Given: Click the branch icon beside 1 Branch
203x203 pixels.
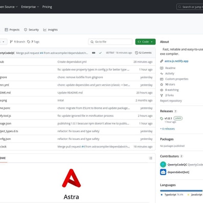Looking at the screenshot, I should tap(11, 42).
